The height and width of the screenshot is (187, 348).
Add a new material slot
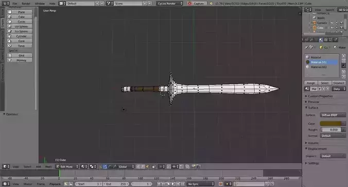(x=343, y=56)
